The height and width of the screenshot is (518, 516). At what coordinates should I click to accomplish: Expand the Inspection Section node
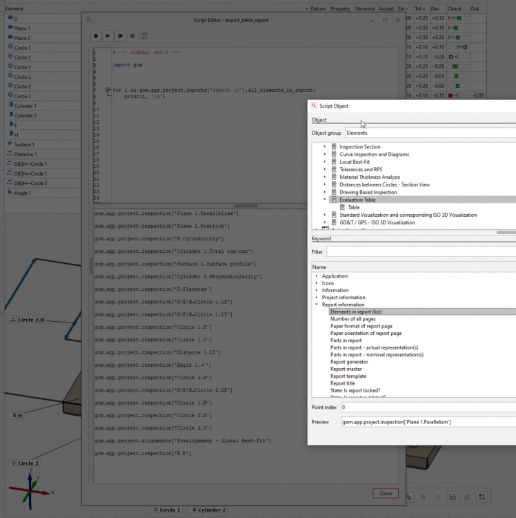(325, 146)
